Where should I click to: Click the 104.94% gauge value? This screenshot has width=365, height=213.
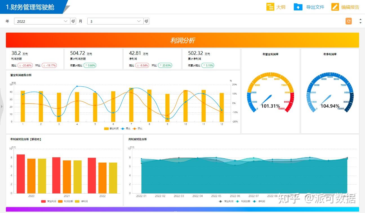[330, 106]
